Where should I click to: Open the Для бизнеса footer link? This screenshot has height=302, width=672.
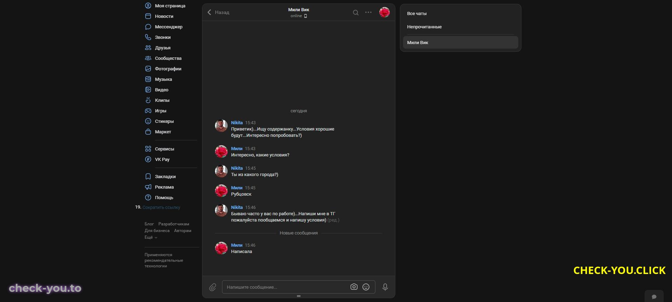click(x=157, y=231)
